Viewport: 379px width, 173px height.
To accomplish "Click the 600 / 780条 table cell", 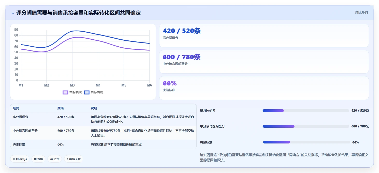I will (x=66, y=131).
